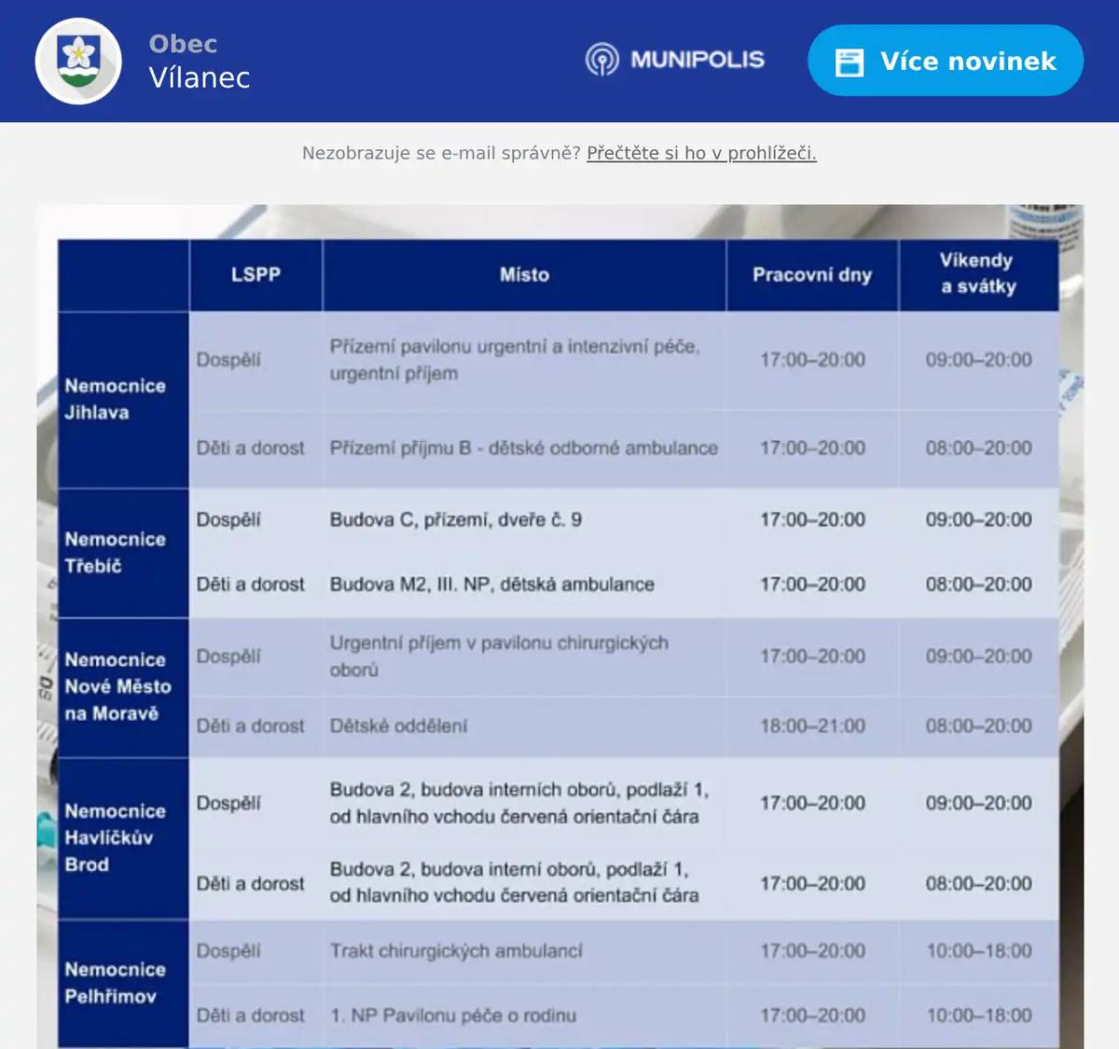Click the Vílanec coat of arms logo
Screen dimensions: 1119x1049
click(78, 61)
